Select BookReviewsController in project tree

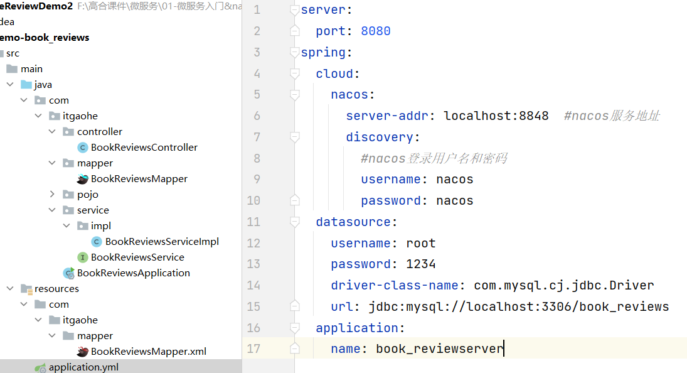144,148
